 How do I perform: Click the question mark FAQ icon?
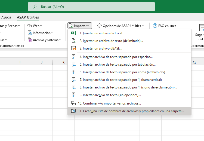[x=155, y=26]
